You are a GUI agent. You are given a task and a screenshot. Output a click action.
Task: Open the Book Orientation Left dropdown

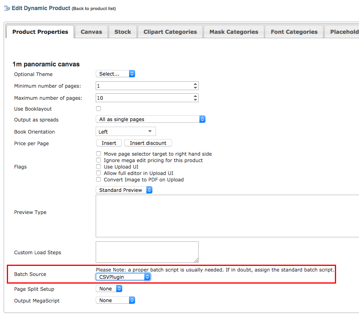[x=126, y=132]
